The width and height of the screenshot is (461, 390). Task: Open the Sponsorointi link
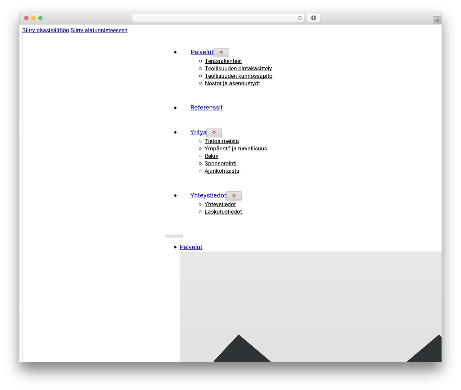coord(220,163)
